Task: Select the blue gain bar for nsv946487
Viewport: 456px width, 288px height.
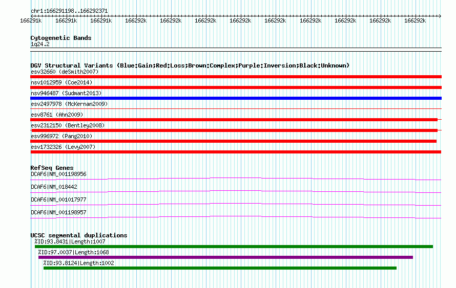Action: (x=236, y=98)
